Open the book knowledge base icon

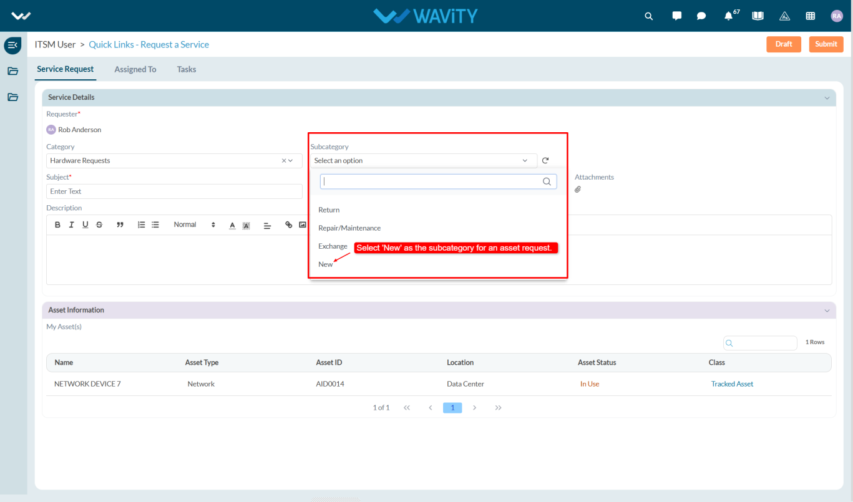click(758, 16)
